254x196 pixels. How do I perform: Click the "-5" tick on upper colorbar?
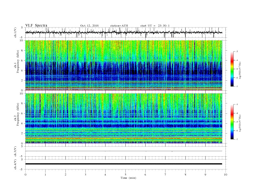coord(236,69)
